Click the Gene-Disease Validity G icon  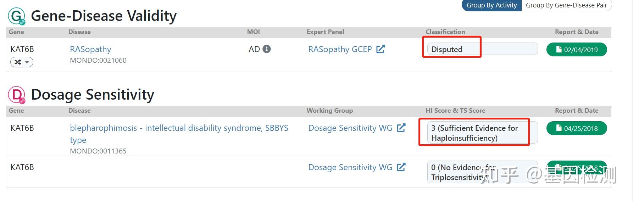[16, 16]
